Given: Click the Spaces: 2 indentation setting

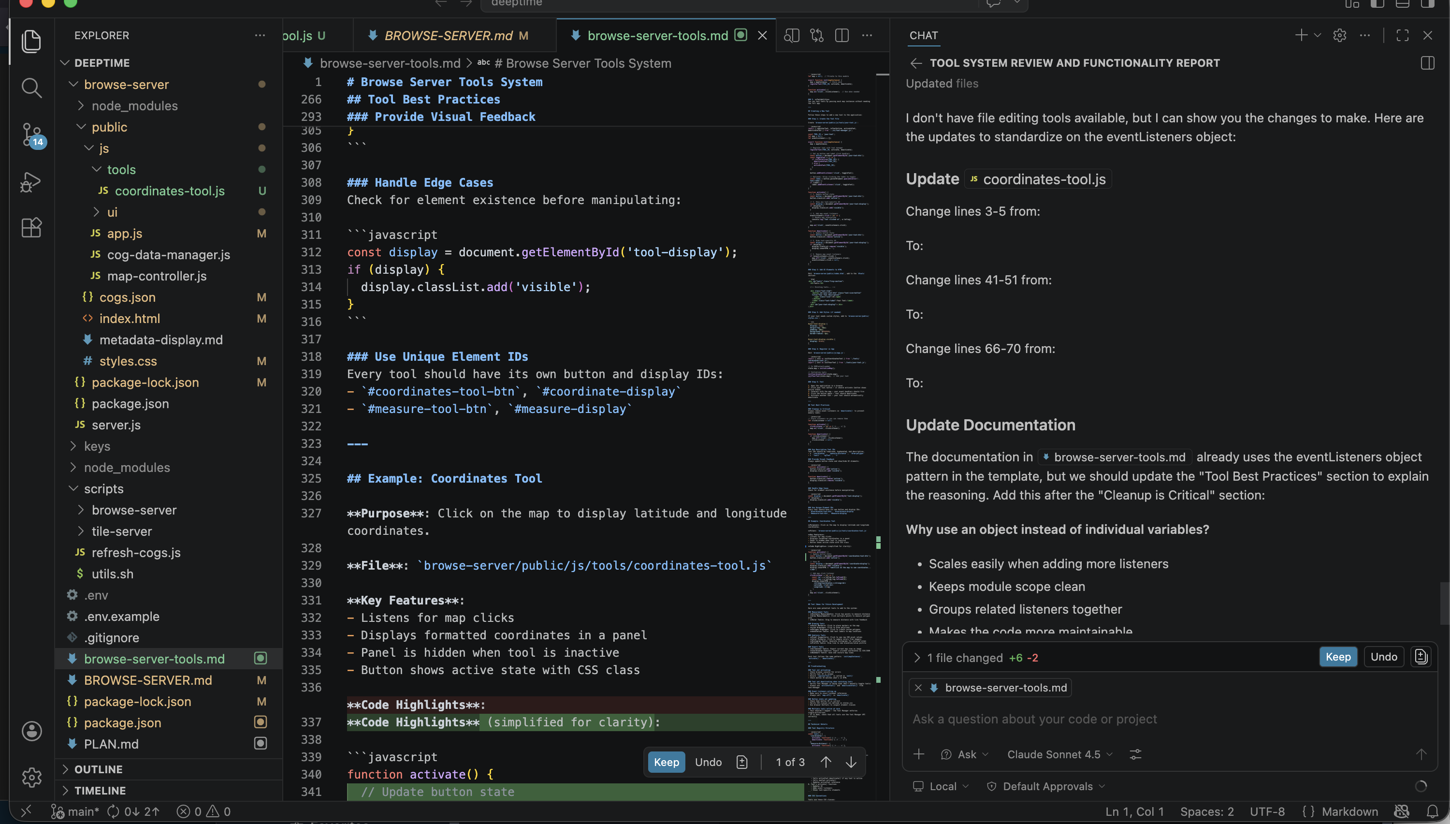Looking at the screenshot, I should (x=1207, y=811).
